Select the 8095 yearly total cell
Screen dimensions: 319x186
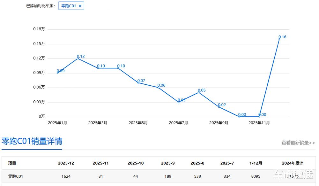(256, 176)
